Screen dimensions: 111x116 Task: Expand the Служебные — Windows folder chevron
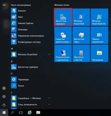click(x=49, y=98)
